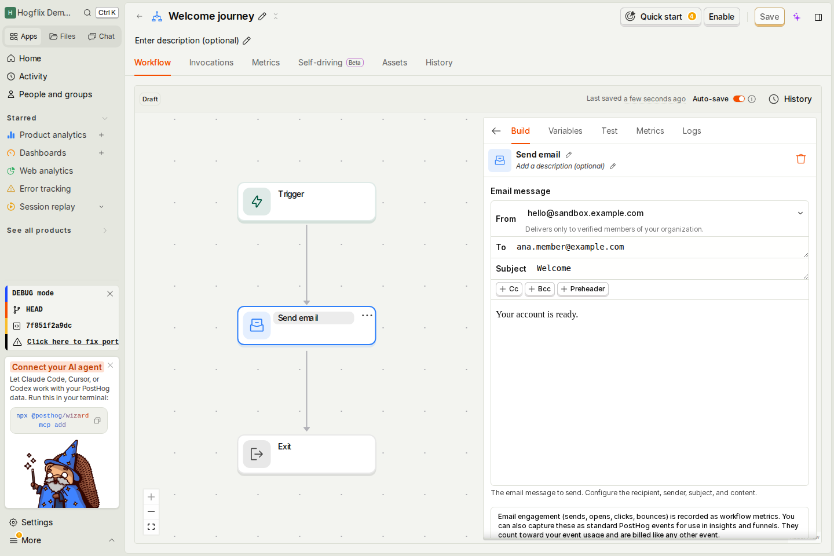Delete the Send email step with trash icon
Viewport: 834px width, 556px height.
coord(801,159)
